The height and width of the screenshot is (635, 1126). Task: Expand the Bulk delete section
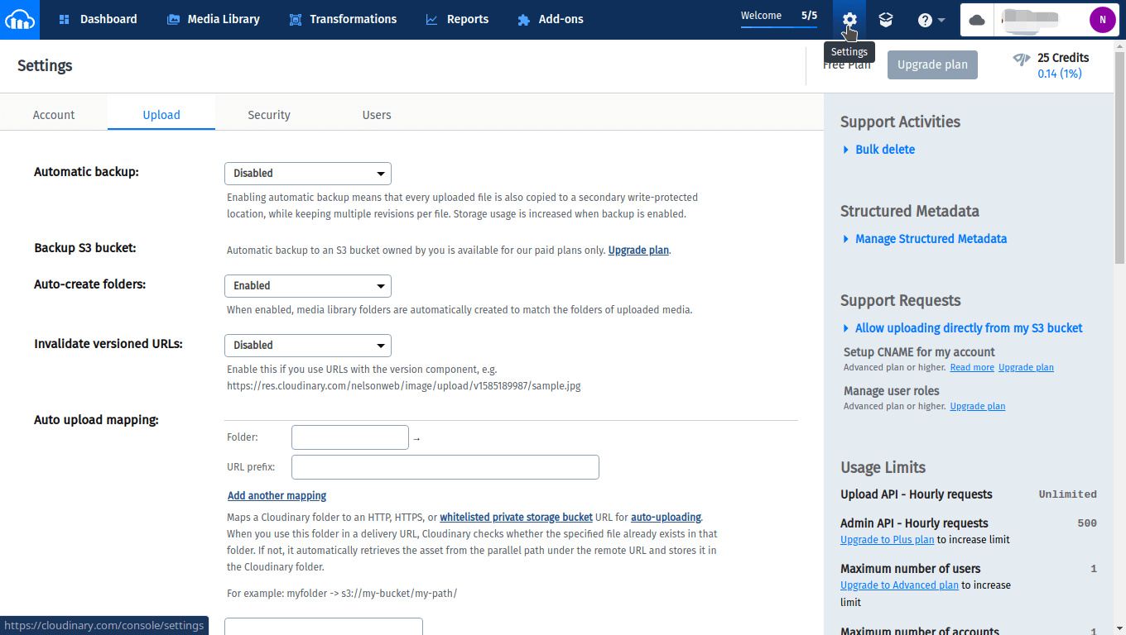pos(885,149)
